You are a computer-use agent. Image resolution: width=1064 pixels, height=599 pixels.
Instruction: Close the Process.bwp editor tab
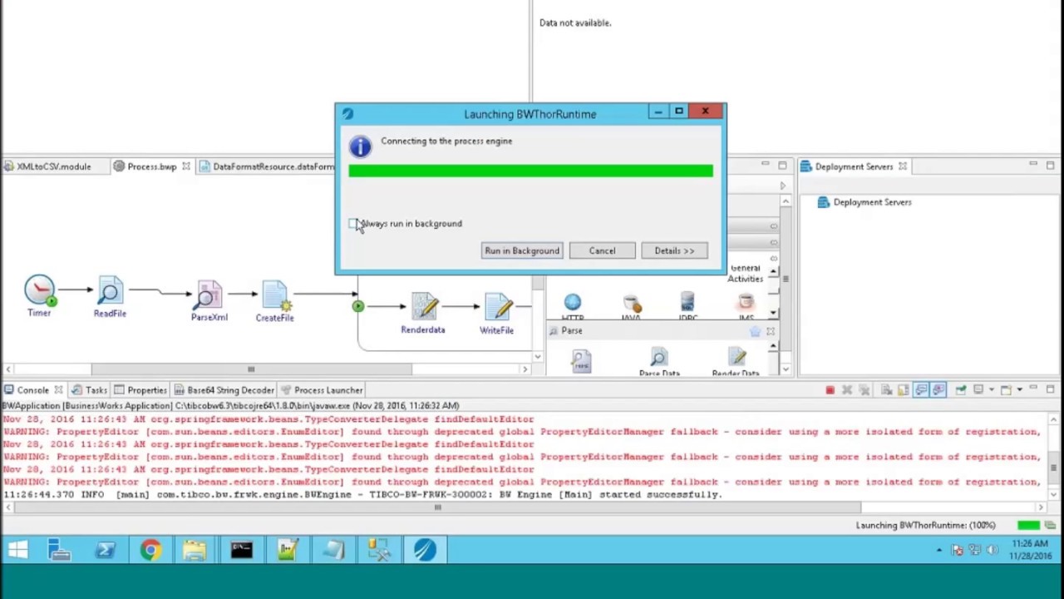point(186,166)
